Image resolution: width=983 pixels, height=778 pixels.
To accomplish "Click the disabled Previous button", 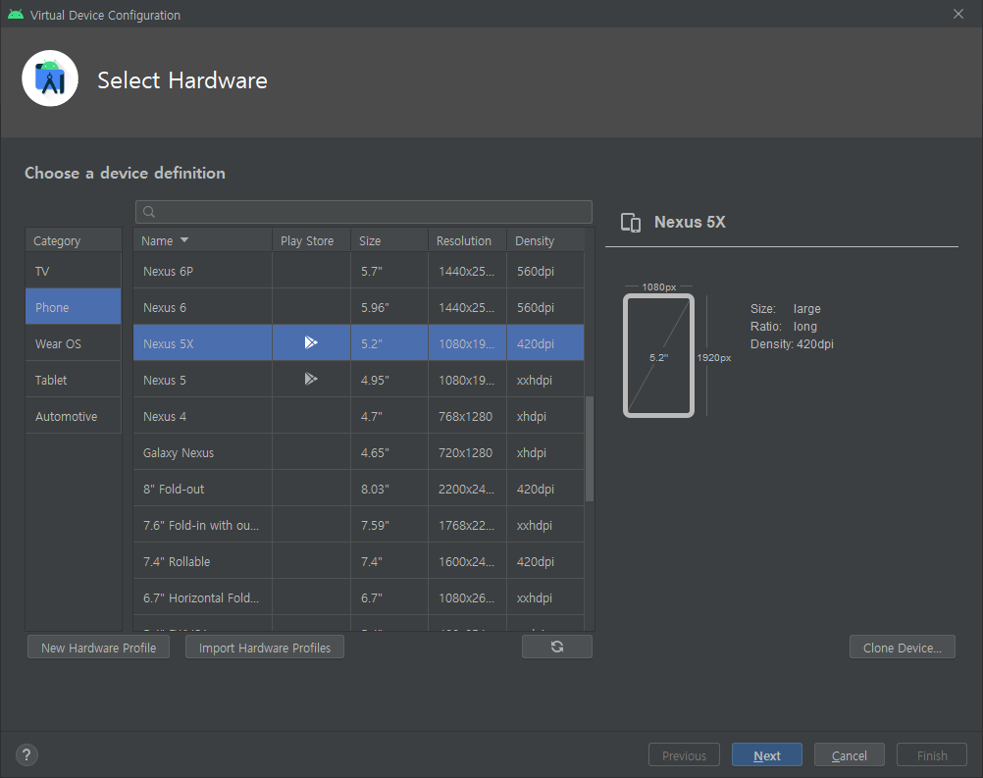I will (684, 755).
